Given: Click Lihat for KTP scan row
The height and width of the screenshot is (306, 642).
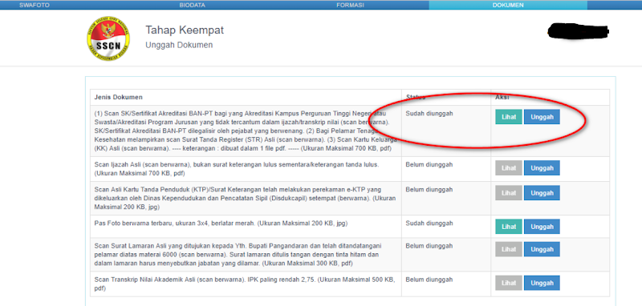Looking at the screenshot, I should (509, 193).
